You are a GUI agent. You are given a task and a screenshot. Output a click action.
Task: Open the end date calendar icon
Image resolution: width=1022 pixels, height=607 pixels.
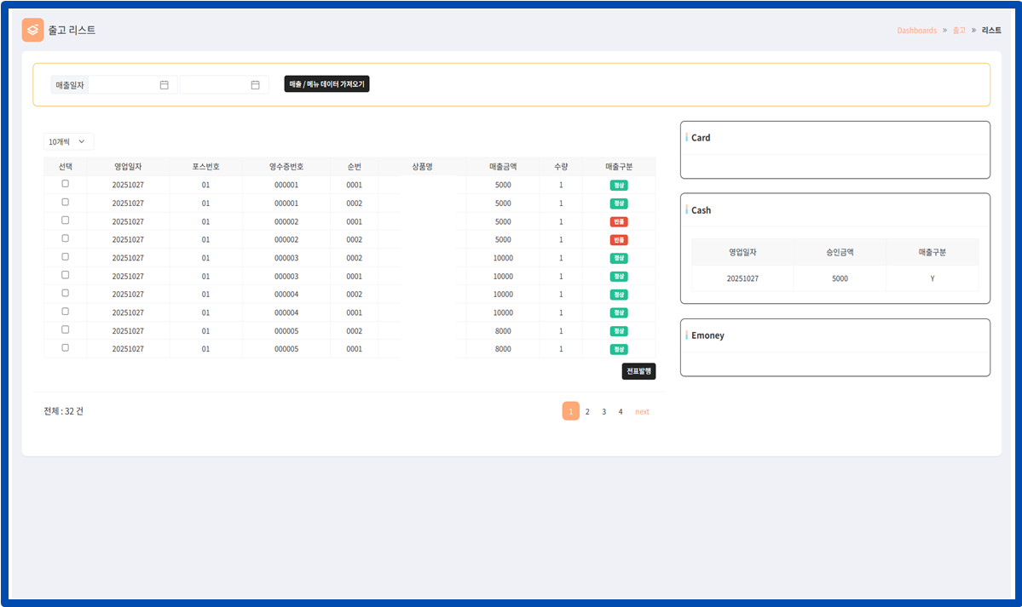coord(255,85)
